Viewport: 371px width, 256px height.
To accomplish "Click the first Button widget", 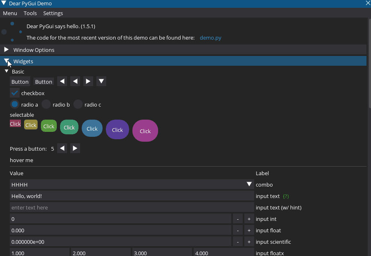I will point(20,81).
